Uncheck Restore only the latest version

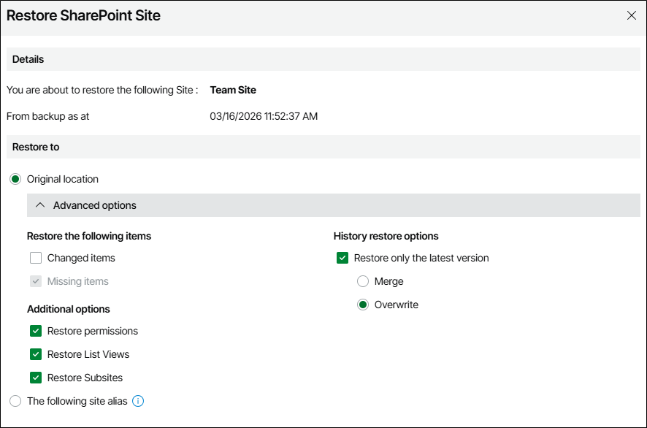click(x=342, y=258)
